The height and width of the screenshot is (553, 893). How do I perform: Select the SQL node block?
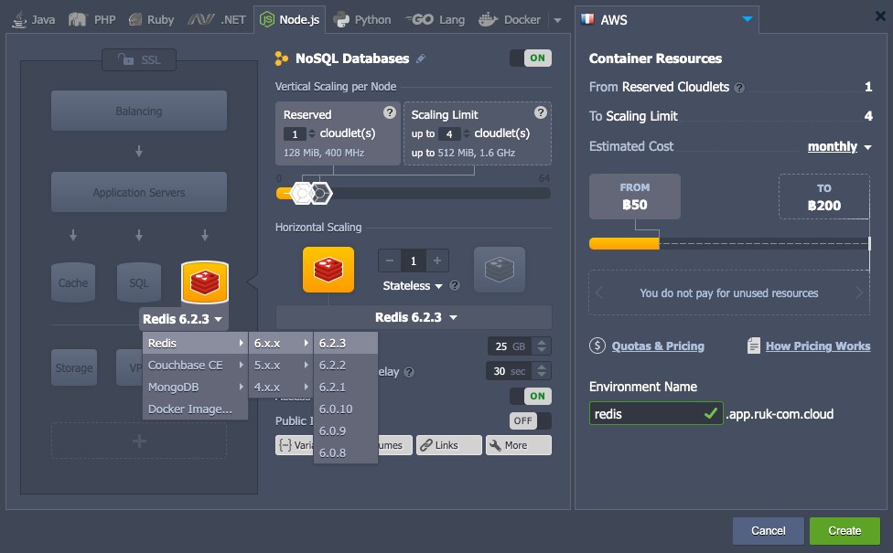pyautogui.click(x=139, y=282)
